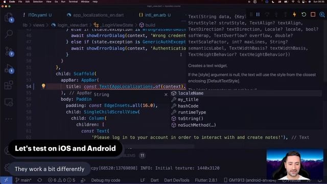Click the hot reload lightning bolt
The image size is (327, 184).
294,14
